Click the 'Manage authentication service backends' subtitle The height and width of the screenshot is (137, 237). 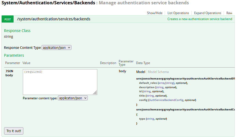point(144,3)
